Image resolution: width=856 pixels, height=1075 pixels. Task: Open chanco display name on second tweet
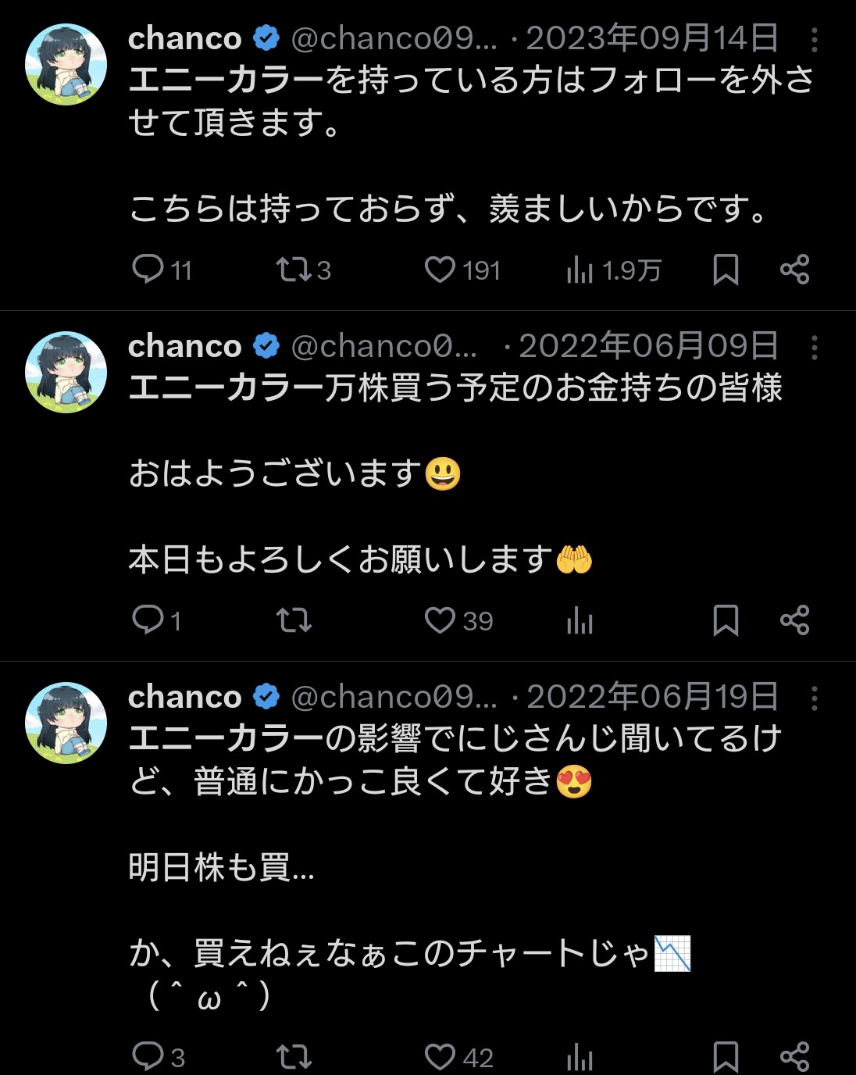[x=185, y=346]
